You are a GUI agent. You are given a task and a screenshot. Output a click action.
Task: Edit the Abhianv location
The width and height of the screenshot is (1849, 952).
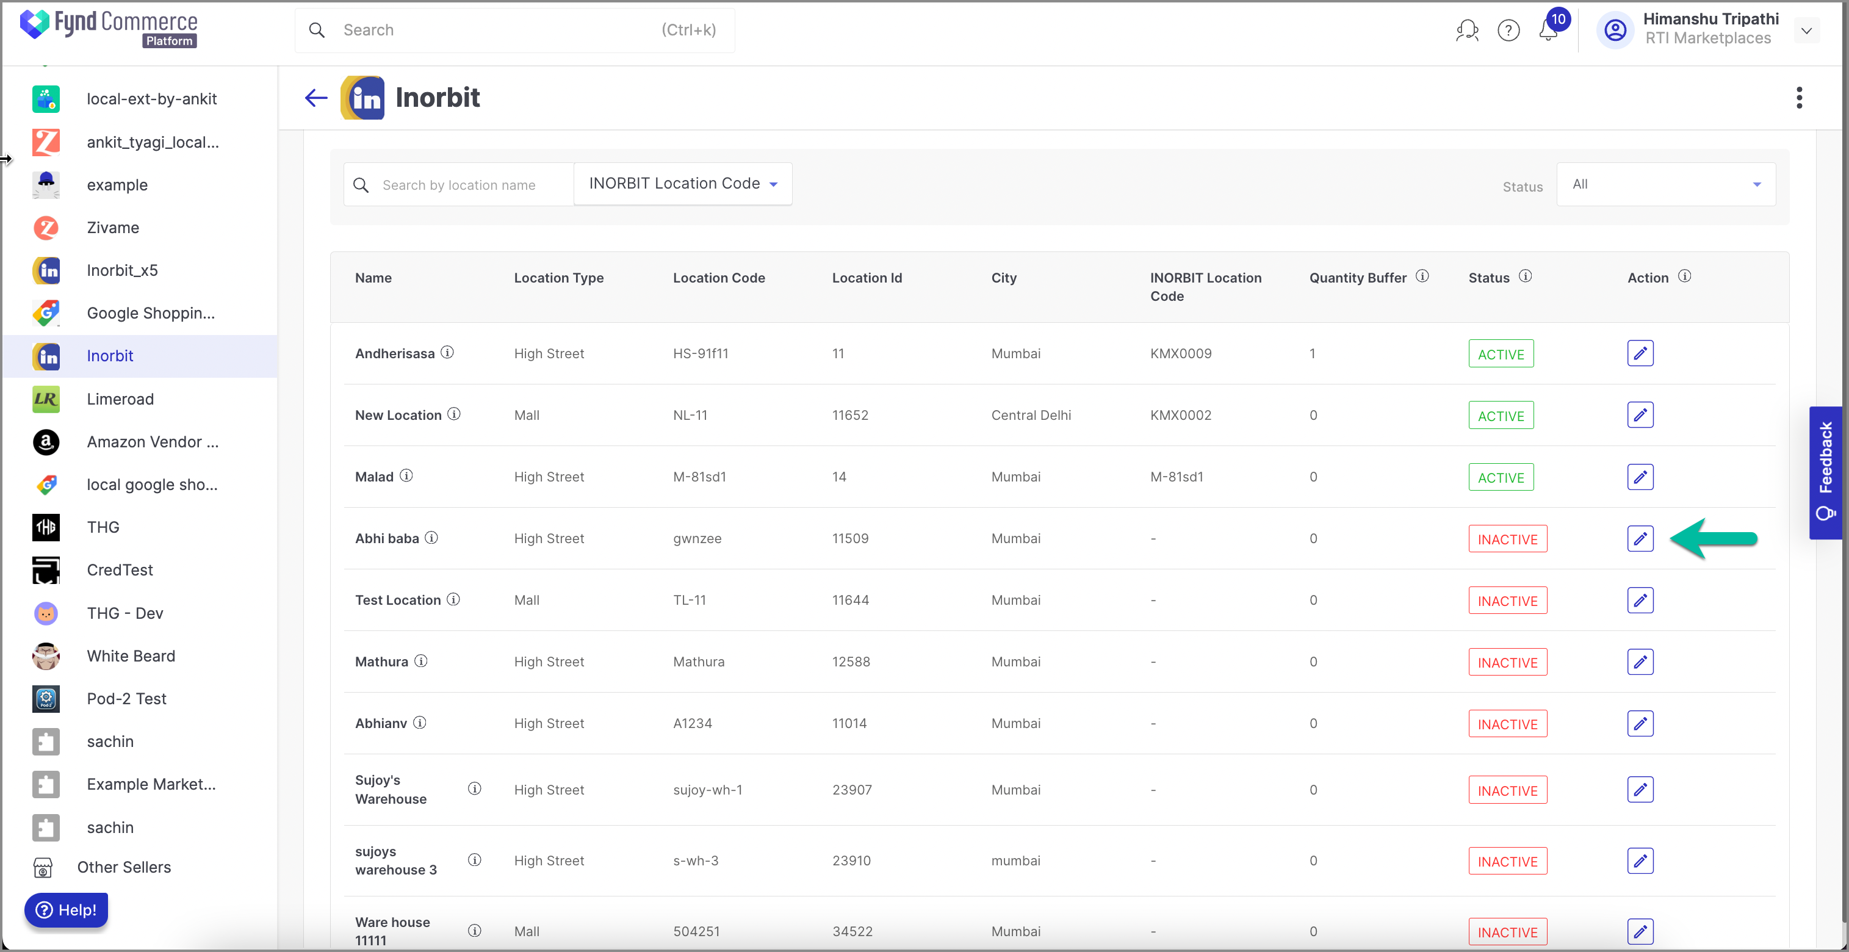click(x=1640, y=724)
